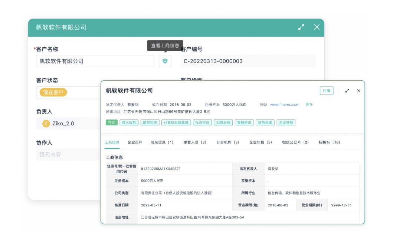Image resolution: width=403 pixels, height=236 pixels.
Task: Click the 客户编号 field
Action: 248,61
